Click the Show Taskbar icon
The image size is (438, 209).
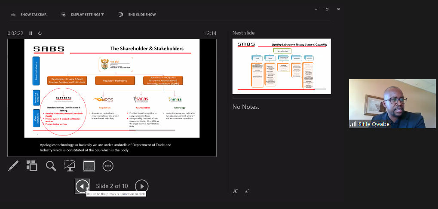[13, 15]
